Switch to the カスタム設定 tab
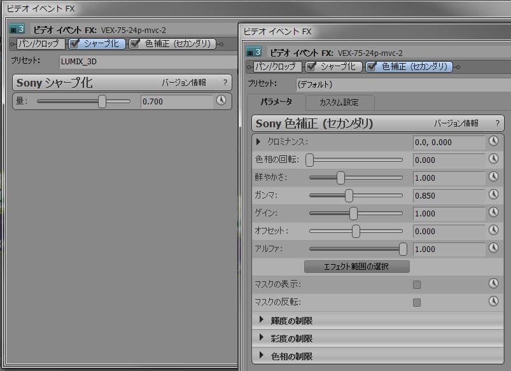The height and width of the screenshot is (371, 511). [x=339, y=102]
